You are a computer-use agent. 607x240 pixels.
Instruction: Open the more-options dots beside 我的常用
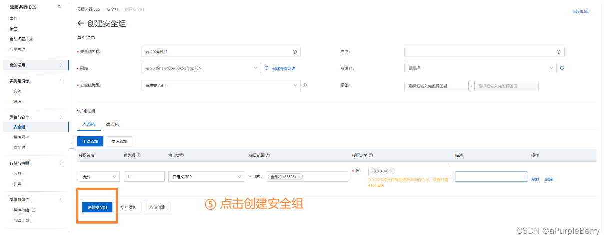(60, 65)
